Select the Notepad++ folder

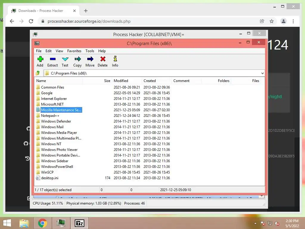click(50, 115)
